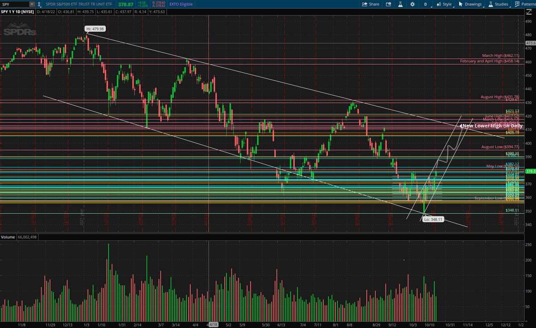Click the $405.19 level label
The width and height of the screenshot is (536, 328).
(x=512, y=133)
